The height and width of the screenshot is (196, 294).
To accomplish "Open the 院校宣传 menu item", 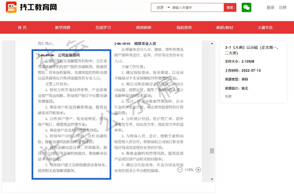I will [x=184, y=28].
